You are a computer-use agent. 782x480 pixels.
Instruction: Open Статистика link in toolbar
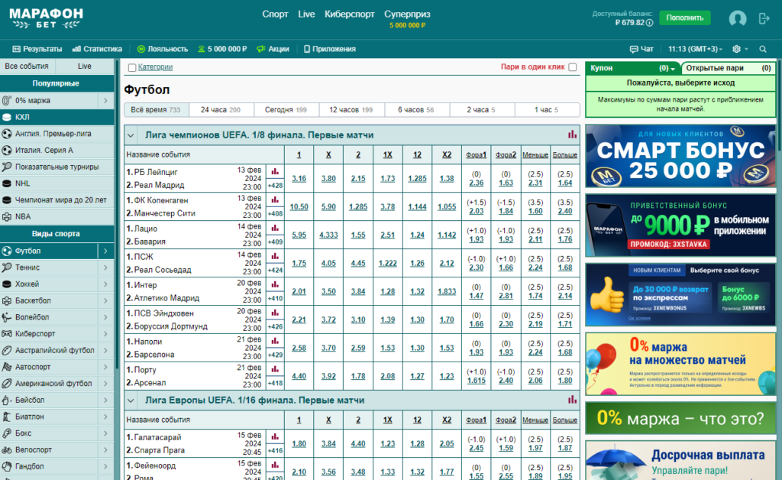point(97,49)
